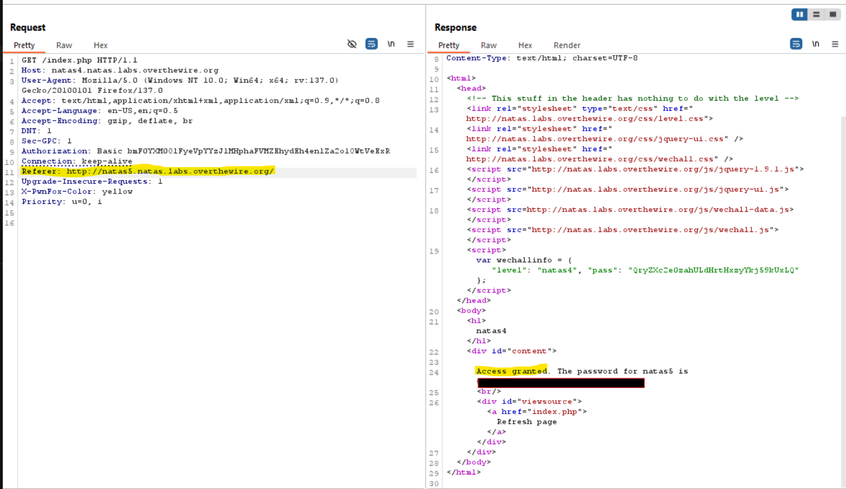
Task: Click the <a href="index.php"> line
Action: [537, 412]
